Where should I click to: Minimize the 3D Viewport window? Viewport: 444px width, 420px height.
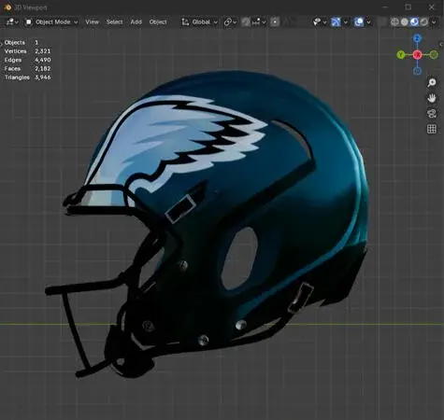click(x=386, y=7)
